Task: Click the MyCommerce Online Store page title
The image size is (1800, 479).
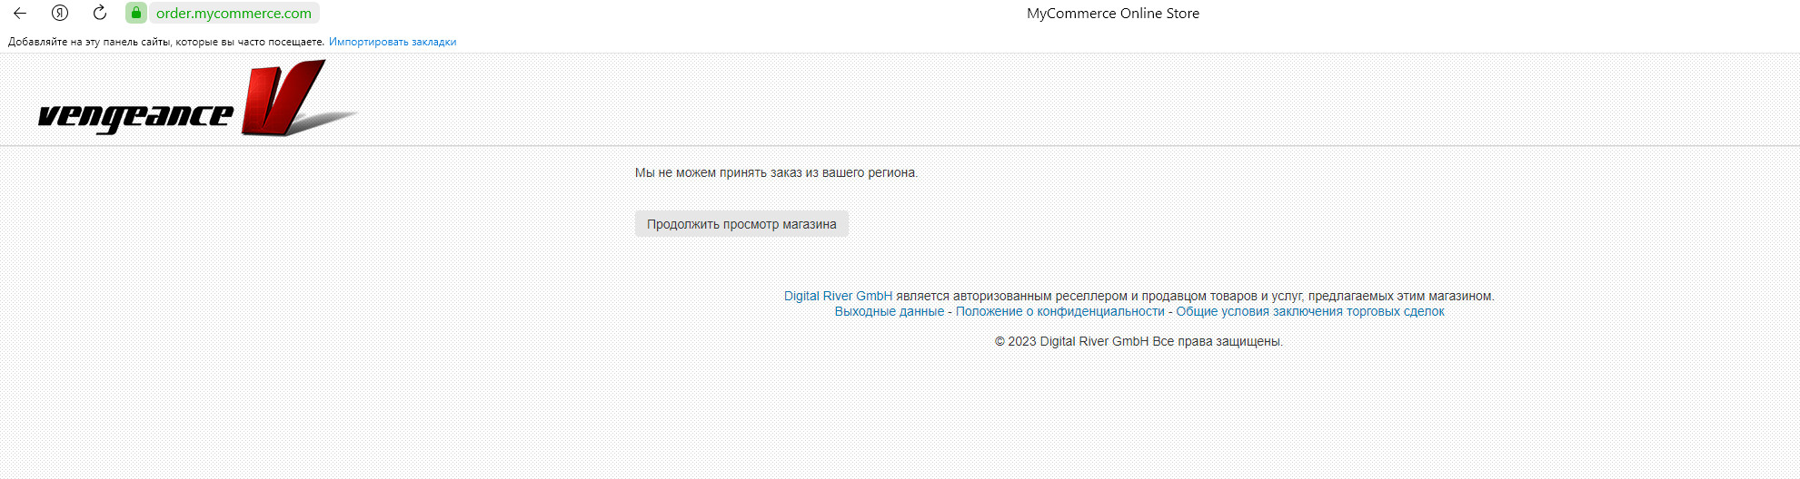Action: pyautogui.click(x=1113, y=14)
